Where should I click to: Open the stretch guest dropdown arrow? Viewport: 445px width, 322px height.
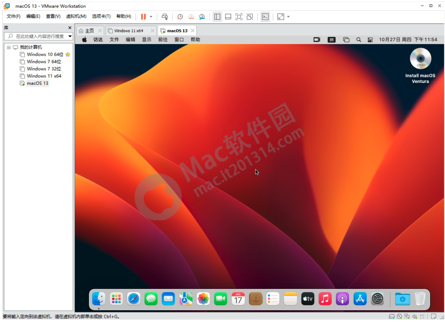coord(288,17)
